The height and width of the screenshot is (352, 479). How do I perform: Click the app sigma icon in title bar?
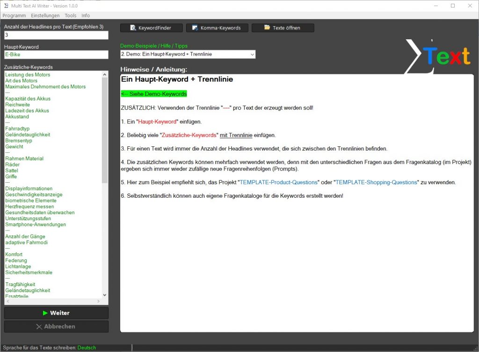click(6, 6)
